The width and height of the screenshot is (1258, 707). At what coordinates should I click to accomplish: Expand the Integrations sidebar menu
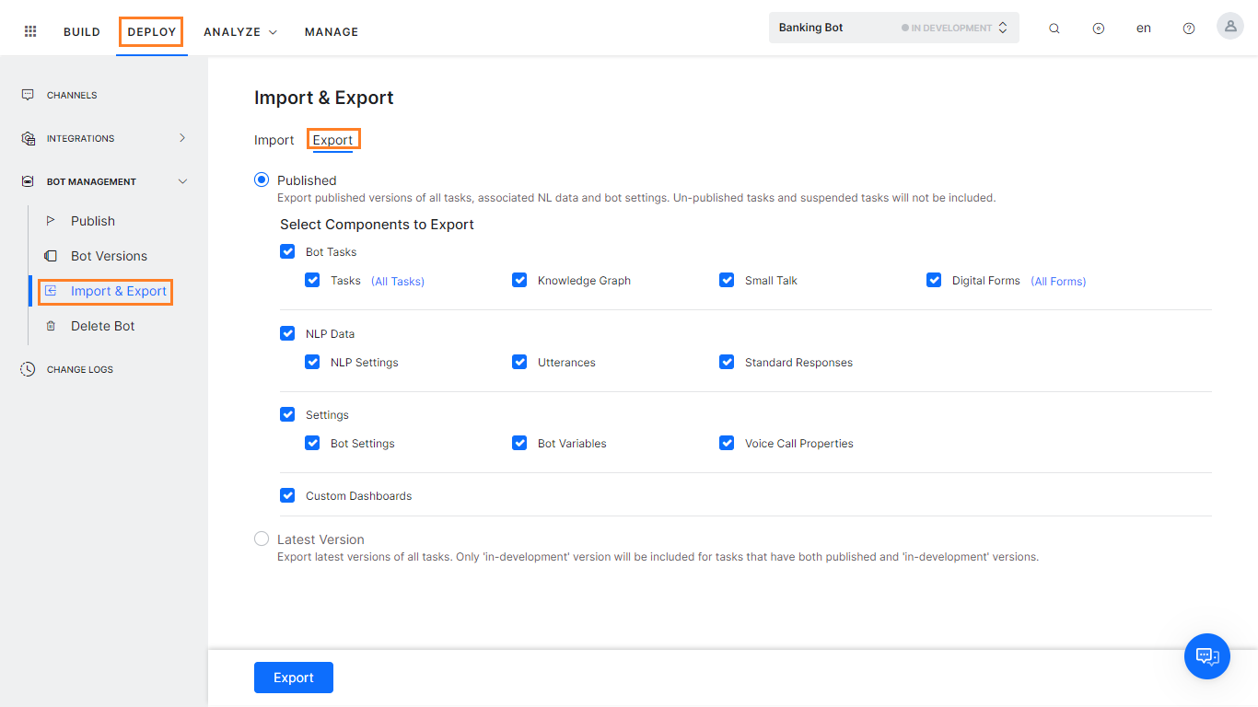[181, 137]
